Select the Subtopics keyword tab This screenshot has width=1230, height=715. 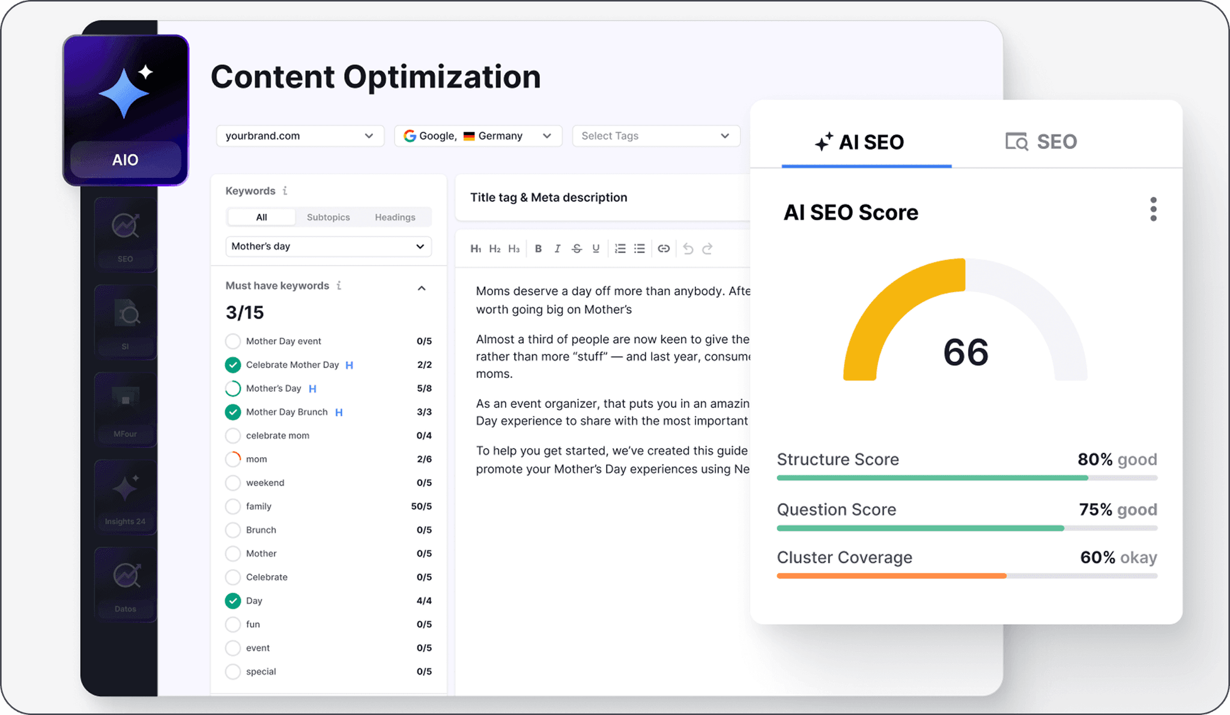point(328,217)
